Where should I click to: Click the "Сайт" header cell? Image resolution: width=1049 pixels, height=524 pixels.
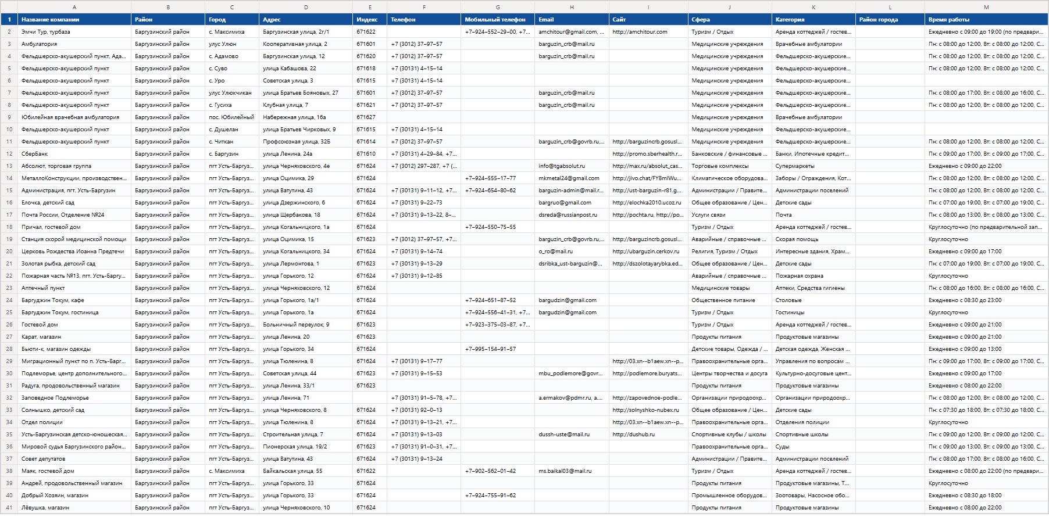[648, 19]
